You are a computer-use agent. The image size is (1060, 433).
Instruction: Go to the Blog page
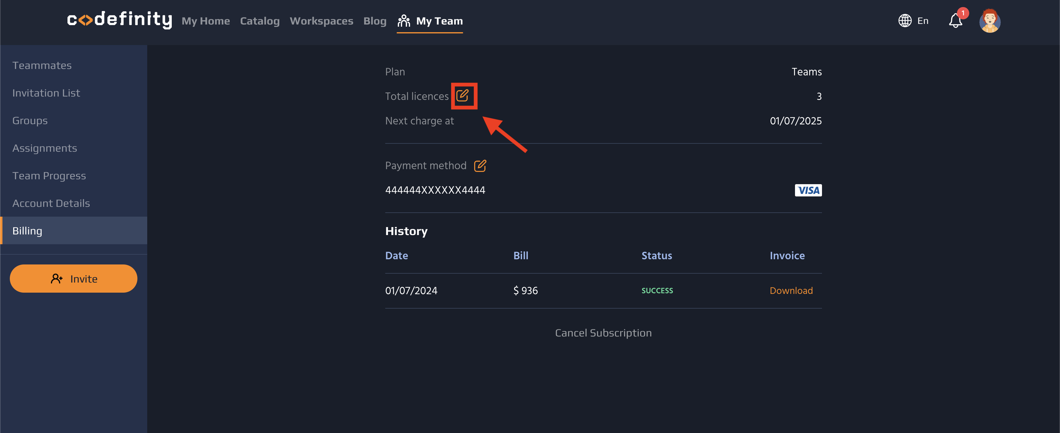pos(374,21)
